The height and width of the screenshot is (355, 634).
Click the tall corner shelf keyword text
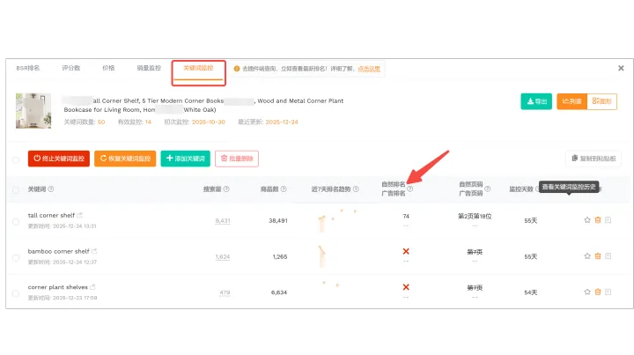pyautogui.click(x=51, y=215)
